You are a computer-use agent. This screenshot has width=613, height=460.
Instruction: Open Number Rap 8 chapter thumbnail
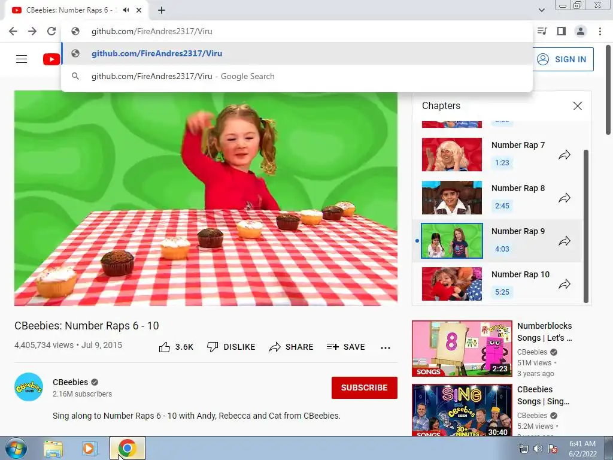click(x=452, y=198)
